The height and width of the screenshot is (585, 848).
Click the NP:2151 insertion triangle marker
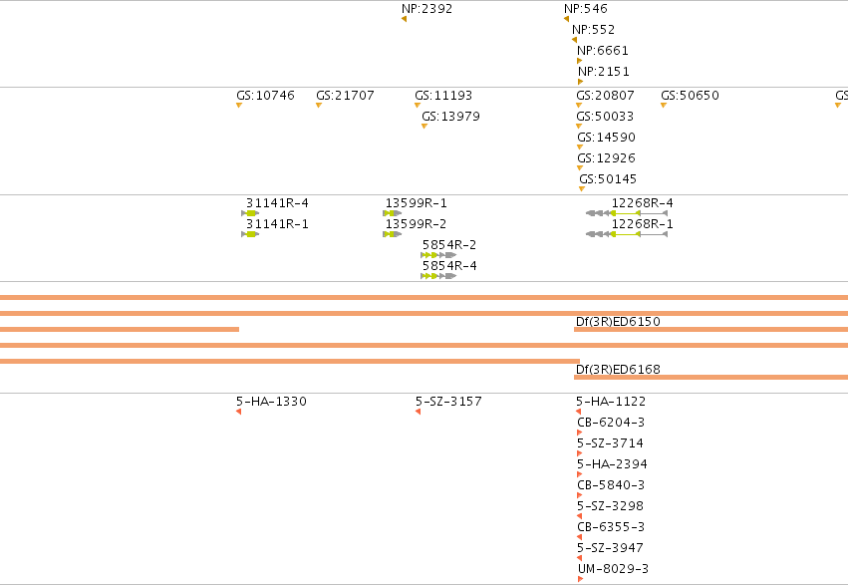pos(580,82)
